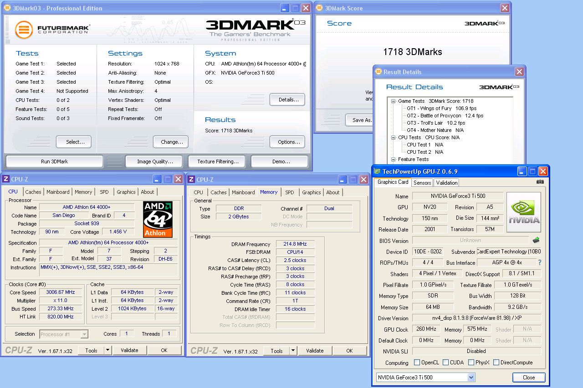Open the SPD tab in CPU-Z Memory window
Screen dimensions: 583x388
click(290, 192)
